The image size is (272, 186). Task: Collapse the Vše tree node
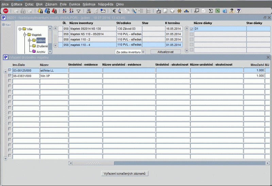[x=20, y=29]
